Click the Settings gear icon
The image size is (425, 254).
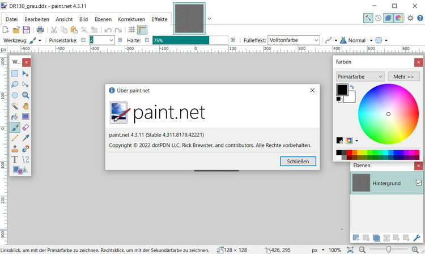(x=410, y=18)
